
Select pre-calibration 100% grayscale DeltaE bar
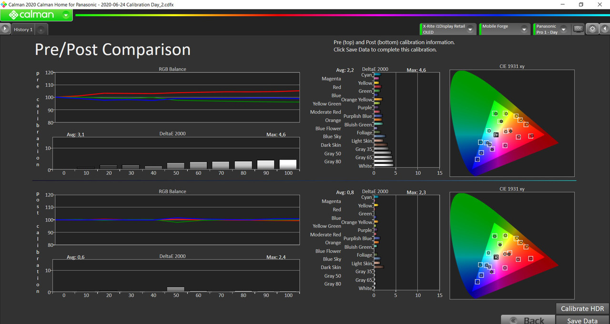pyautogui.click(x=288, y=164)
